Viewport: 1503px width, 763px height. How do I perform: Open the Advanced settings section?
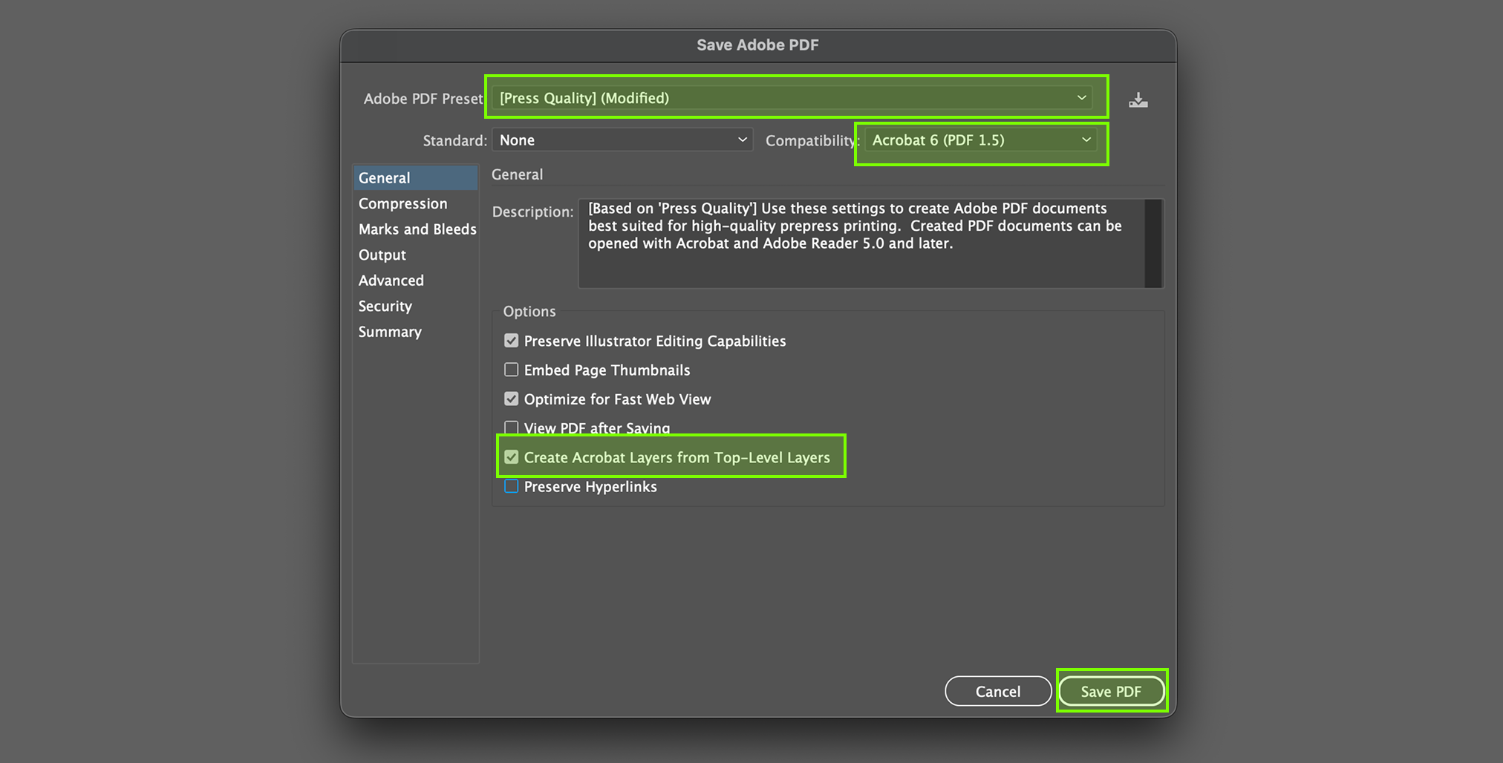coord(391,281)
